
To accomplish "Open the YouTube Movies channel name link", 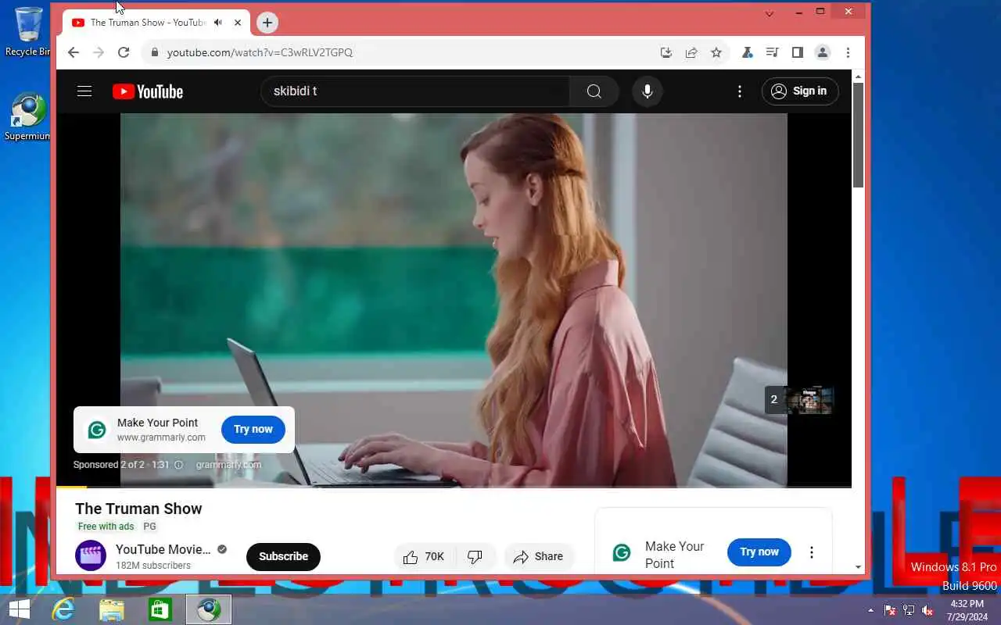I will point(163,549).
